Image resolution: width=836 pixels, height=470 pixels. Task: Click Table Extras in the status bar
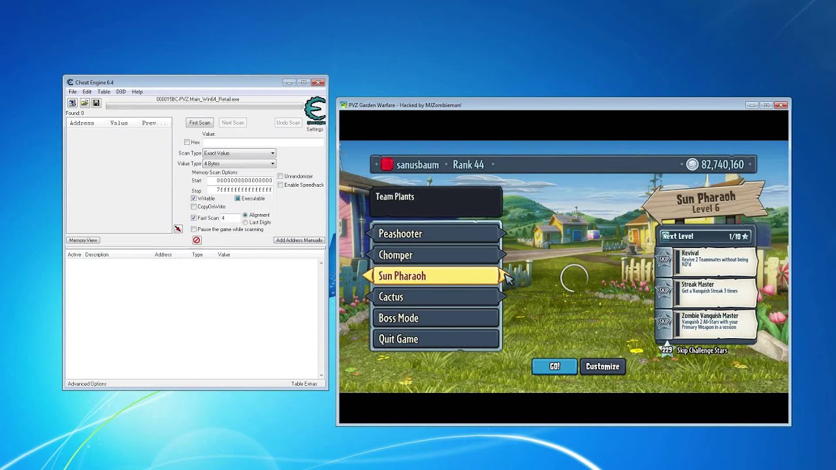point(304,384)
